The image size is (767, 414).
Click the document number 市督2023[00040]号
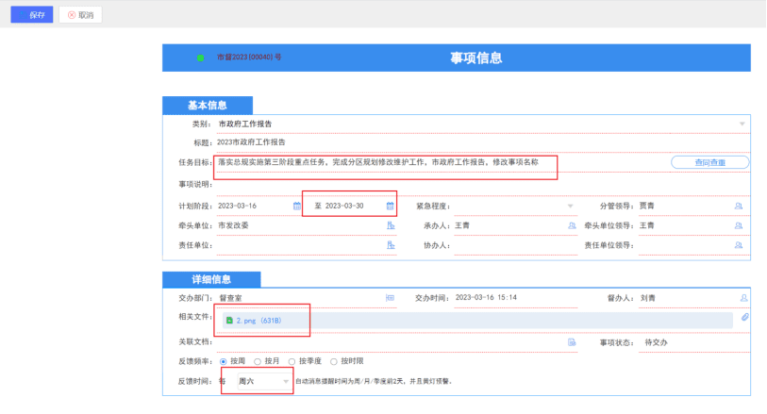249,58
